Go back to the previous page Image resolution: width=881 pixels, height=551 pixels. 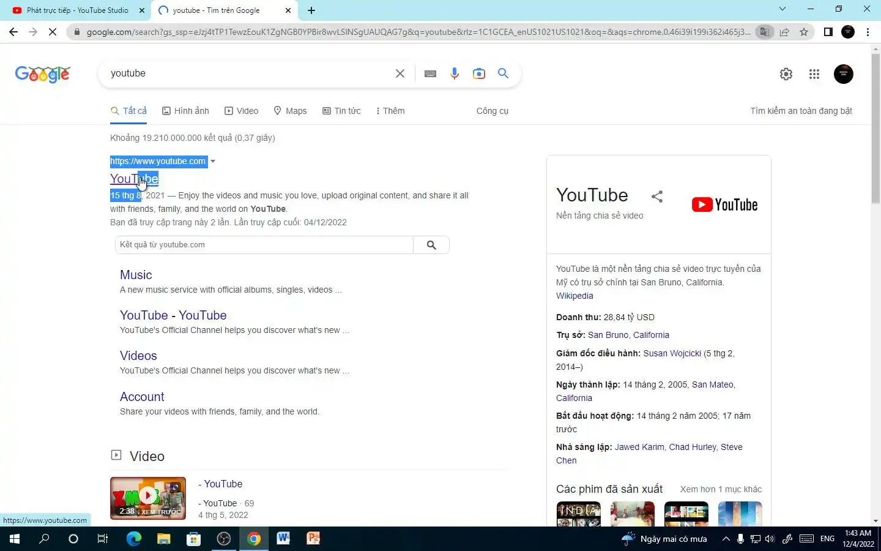pos(13,32)
